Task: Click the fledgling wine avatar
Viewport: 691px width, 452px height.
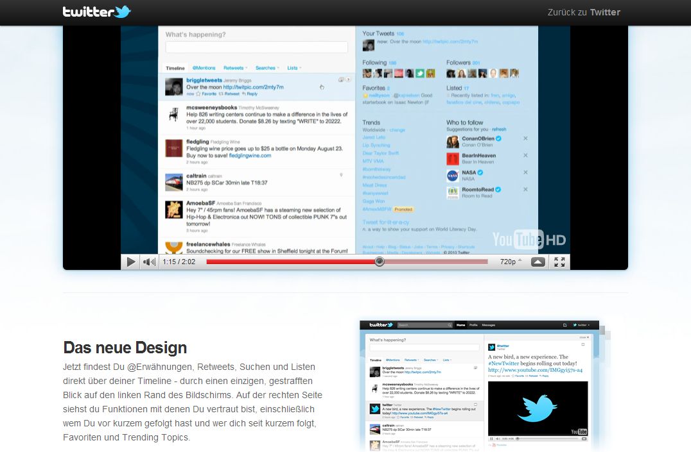Action: click(x=173, y=148)
